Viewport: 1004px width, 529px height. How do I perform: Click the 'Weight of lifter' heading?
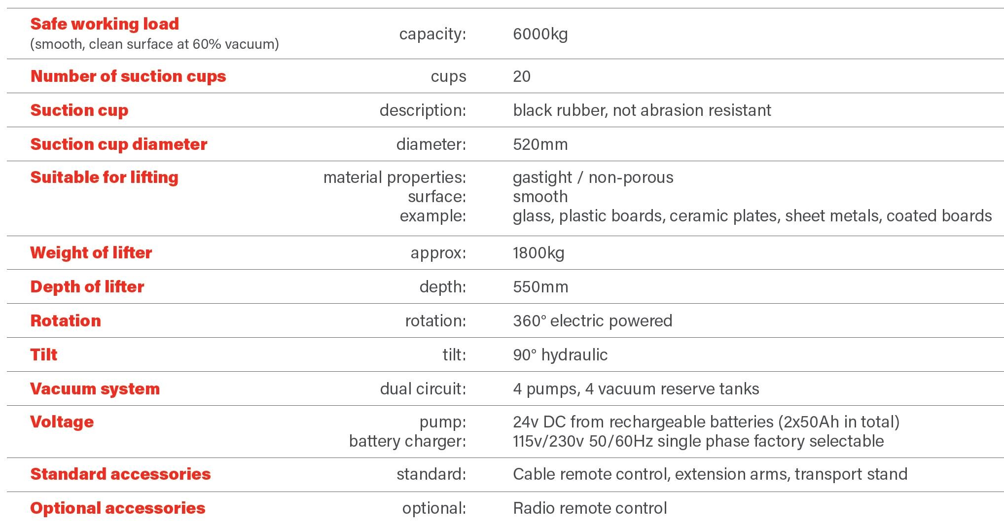point(91,252)
